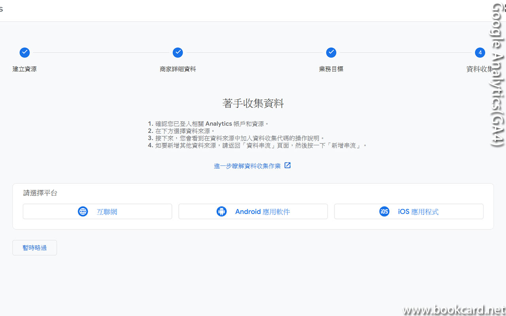Click the checkmark icon above 商家詳細資料
506x316 pixels.
[x=178, y=52]
